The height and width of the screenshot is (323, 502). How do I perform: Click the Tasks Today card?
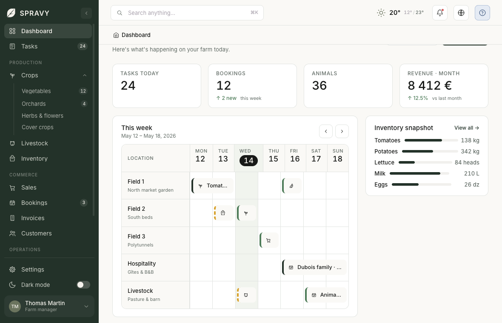coord(157,86)
